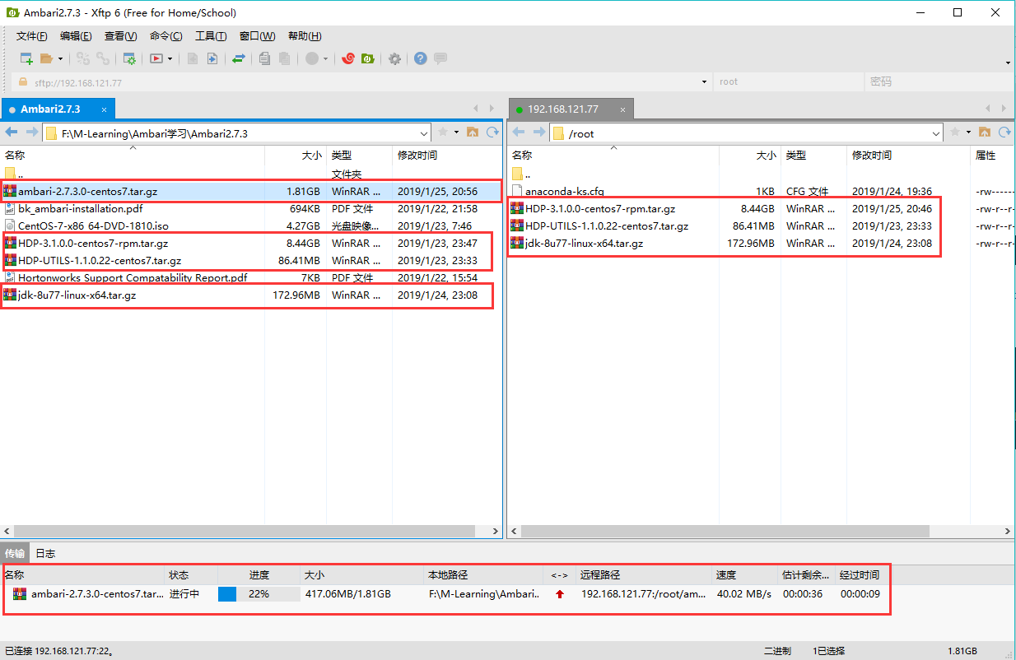Expand the new terminal dropdown arrow
The image size is (1016, 660).
tap(170, 58)
